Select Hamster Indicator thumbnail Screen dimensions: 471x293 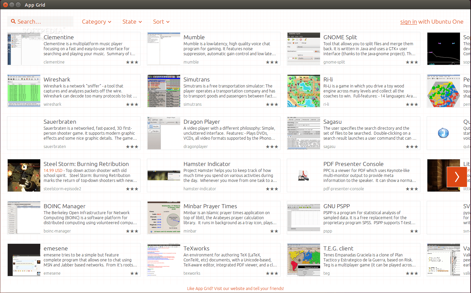164,175
